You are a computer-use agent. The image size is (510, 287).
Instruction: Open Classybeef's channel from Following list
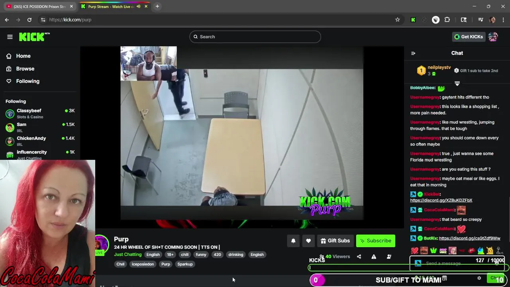tap(40, 114)
